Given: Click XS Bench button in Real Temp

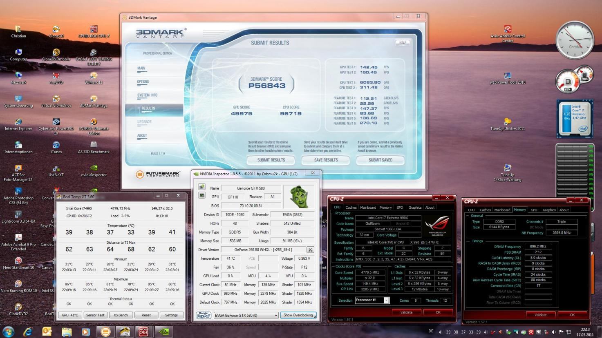Looking at the screenshot, I should point(121,315).
